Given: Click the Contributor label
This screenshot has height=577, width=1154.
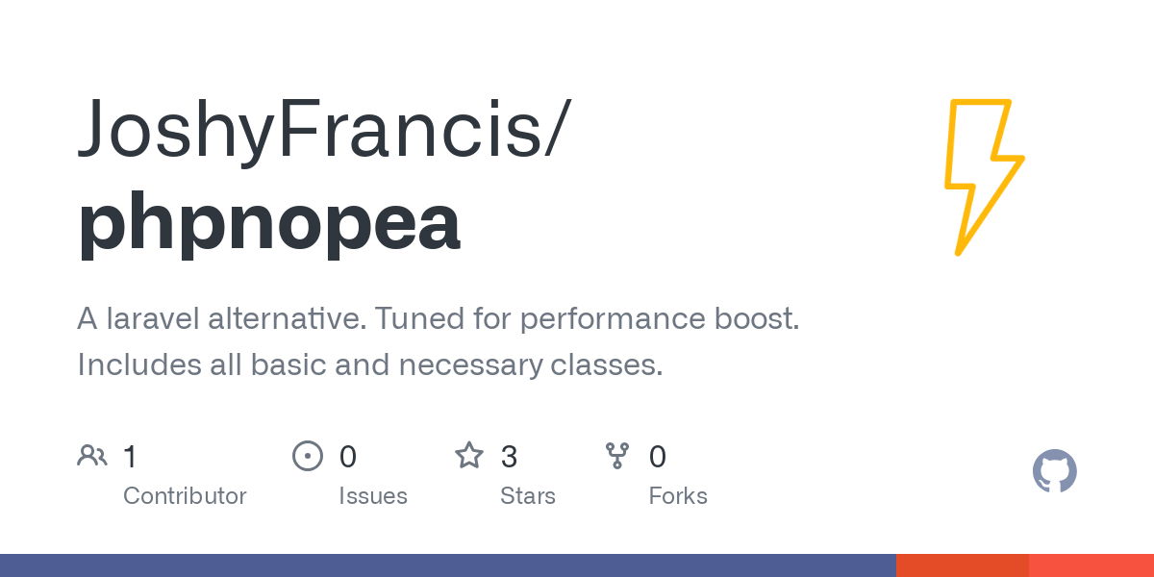Looking at the screenshot, I should point(185,496).
